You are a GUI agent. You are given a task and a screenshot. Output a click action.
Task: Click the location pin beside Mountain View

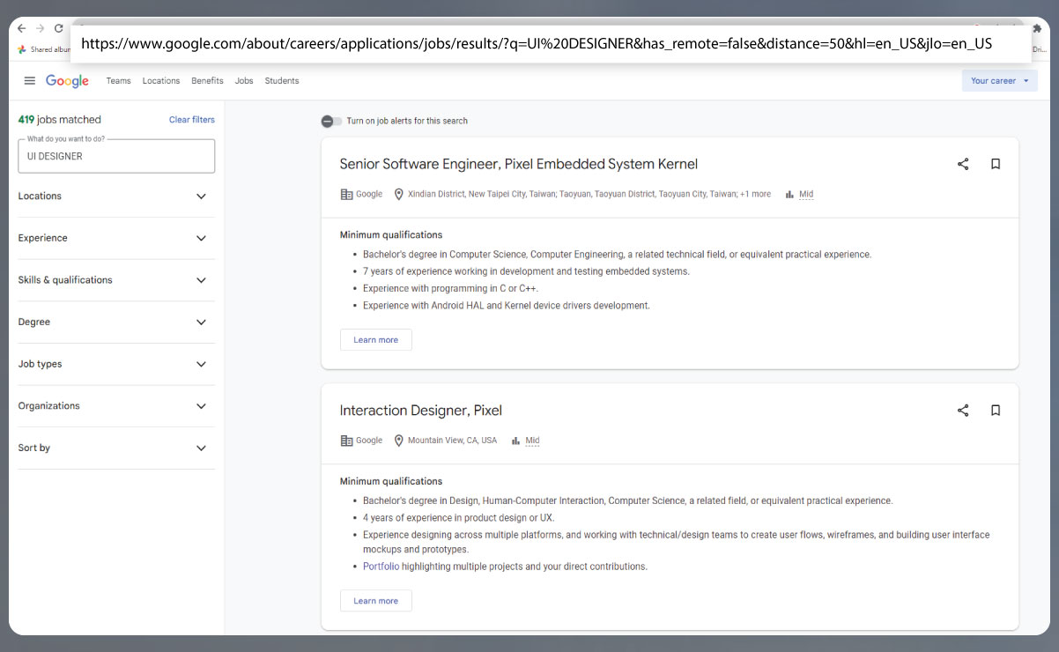click(398, 441)
